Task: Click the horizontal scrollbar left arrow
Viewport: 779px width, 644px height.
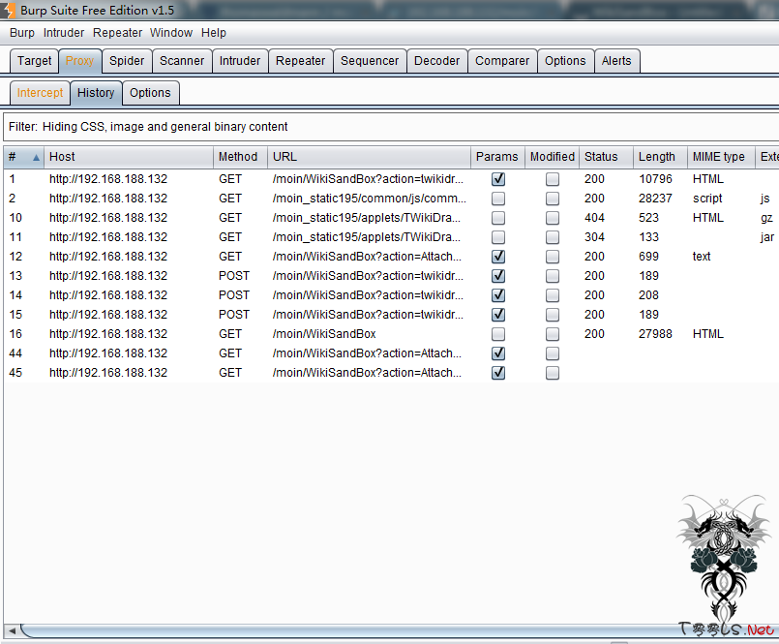Action: point(12,630)
